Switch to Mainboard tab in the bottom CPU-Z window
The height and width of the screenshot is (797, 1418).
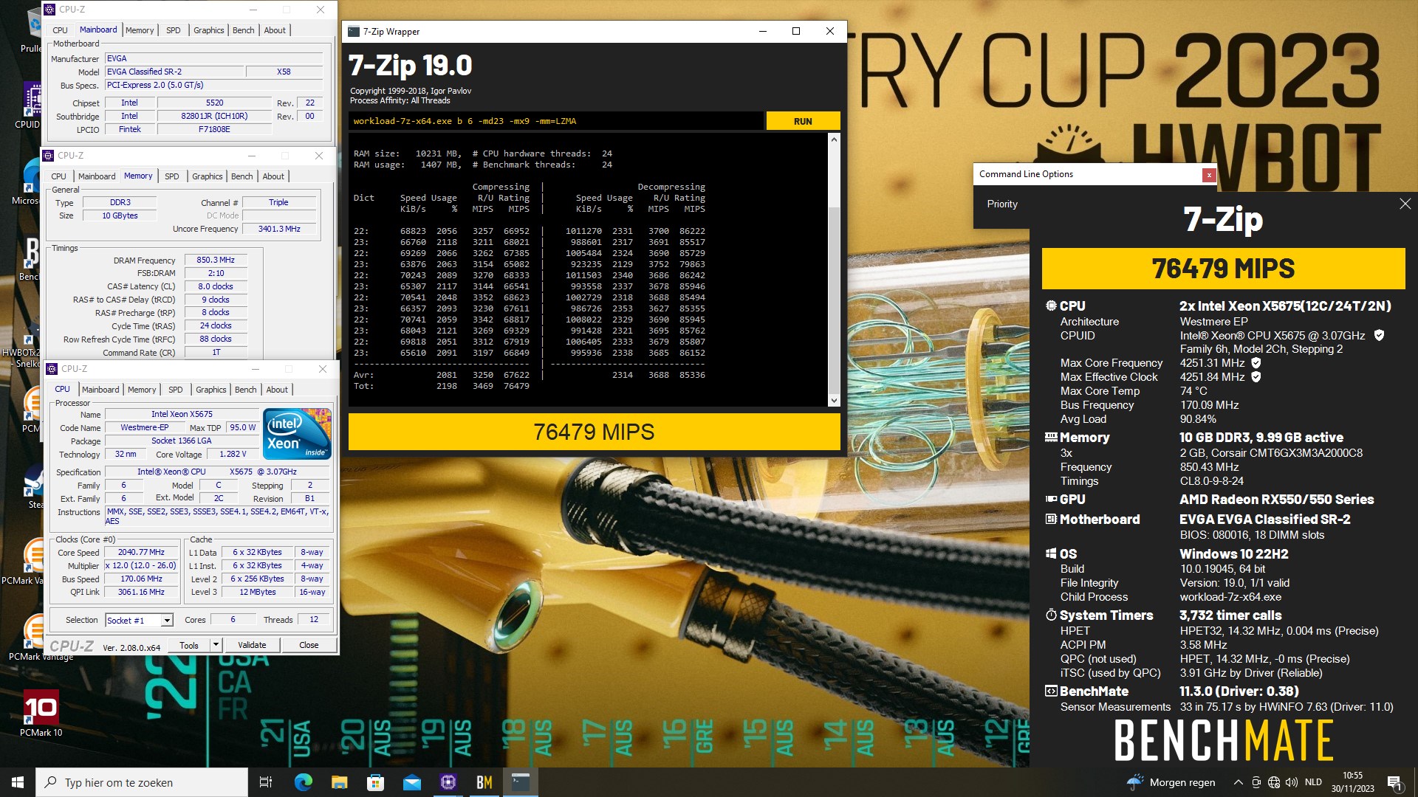pos(100,390)
